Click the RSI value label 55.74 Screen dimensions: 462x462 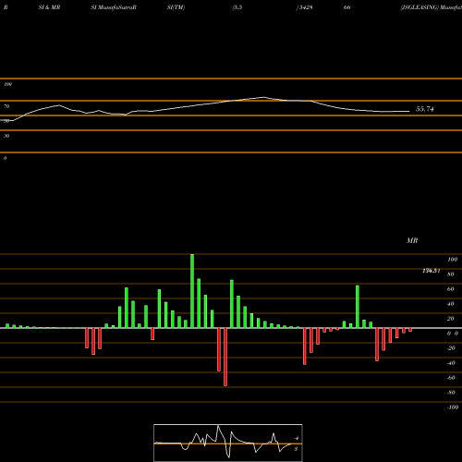click(x=425, y=109)
